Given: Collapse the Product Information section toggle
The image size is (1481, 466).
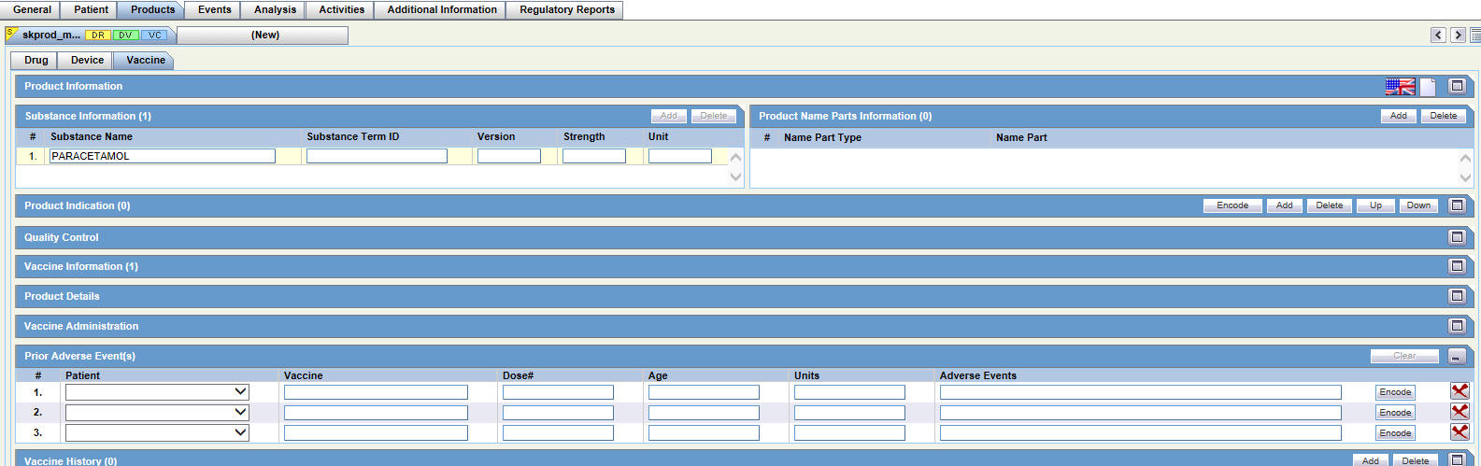Looking at the screenshot, I should pyautogui.click(x=1457, y=86).
